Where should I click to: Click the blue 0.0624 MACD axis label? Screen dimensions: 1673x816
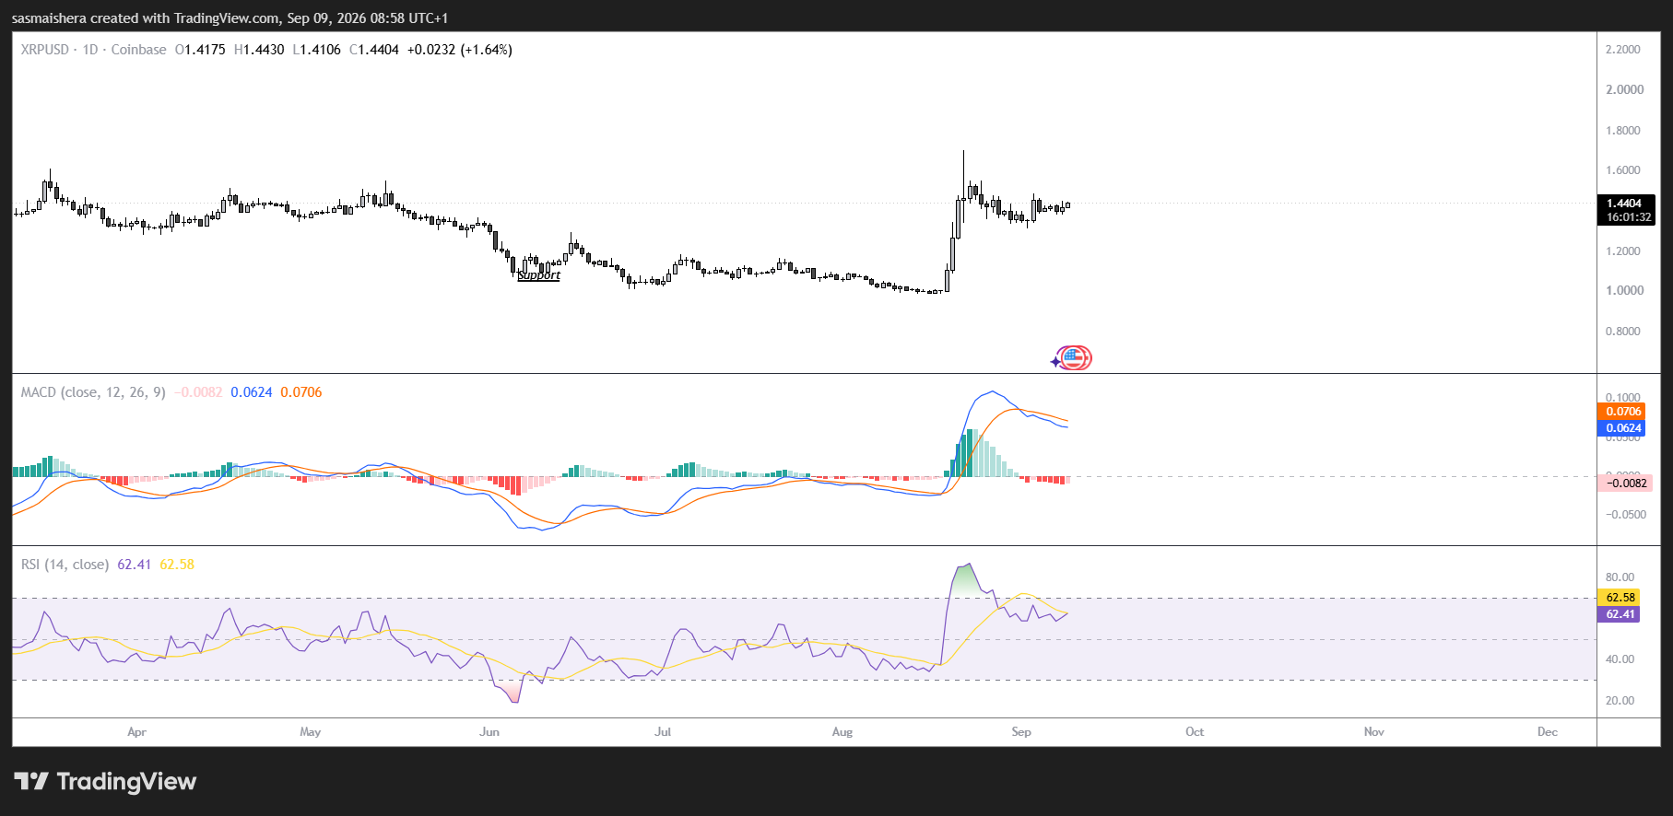click(1623, 428)
